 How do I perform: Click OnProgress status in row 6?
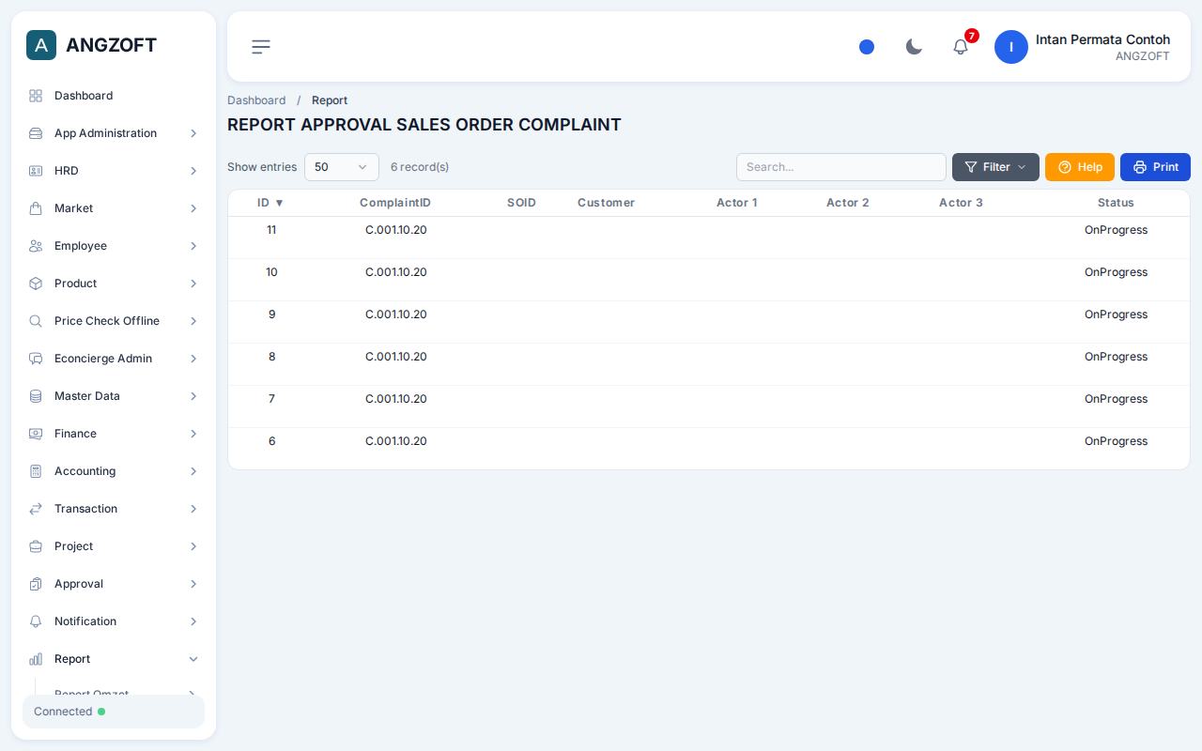[x=1116, y=441]
